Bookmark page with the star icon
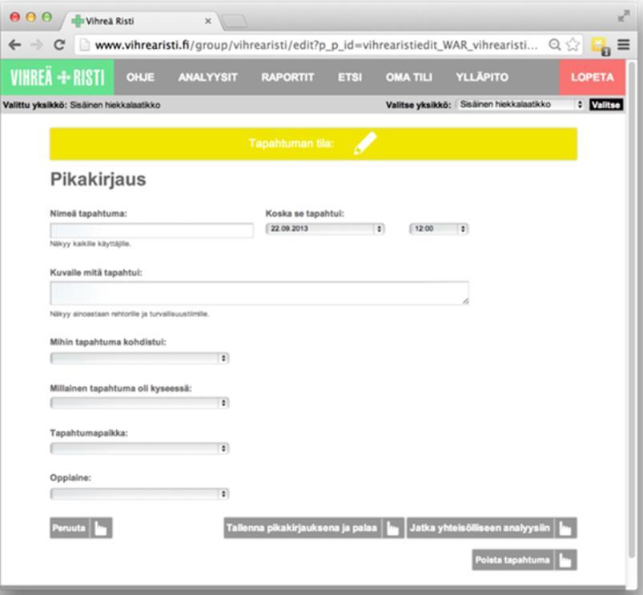Image resolution: width=643 pixels, height=595 pixels. [573, 44]
